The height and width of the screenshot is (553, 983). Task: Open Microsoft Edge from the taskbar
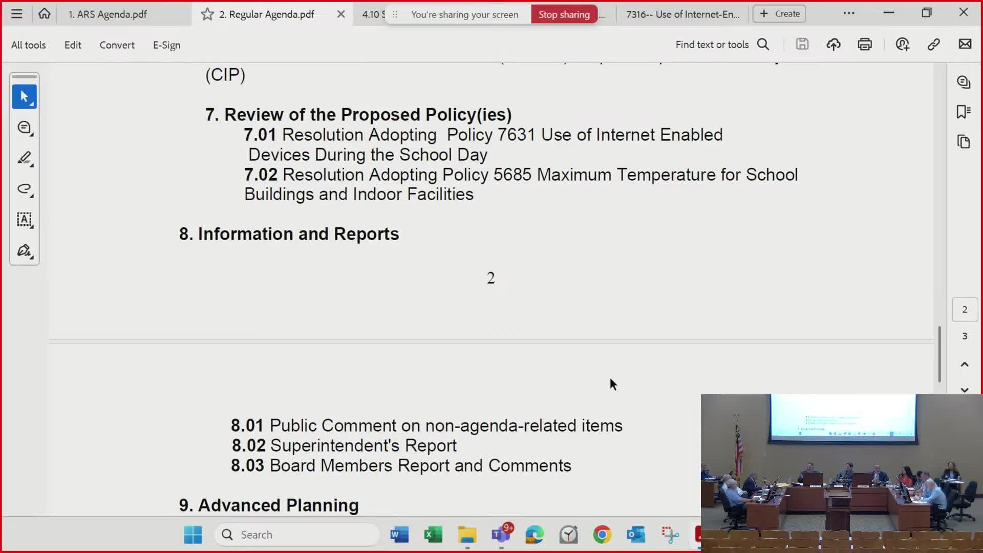click(535, 535)
